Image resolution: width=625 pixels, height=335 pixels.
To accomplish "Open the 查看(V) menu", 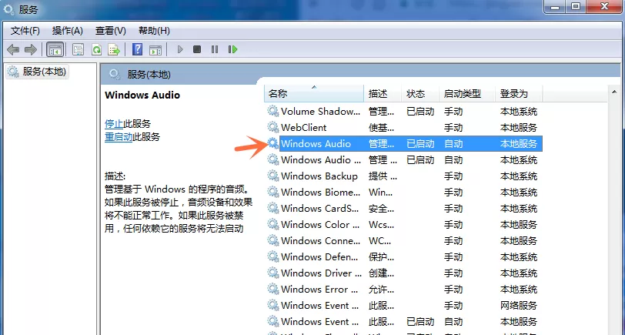I will point(110,31).
